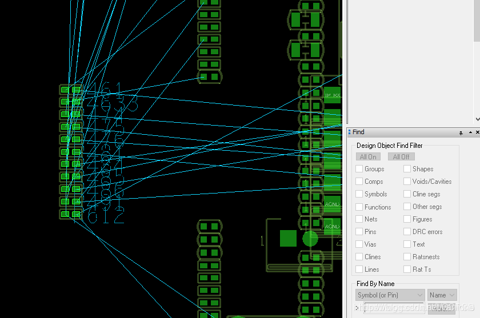This screenshot has width=480, height=318.
Task: Select the round pad next to pin 1
Action: (x=310, y=238)
